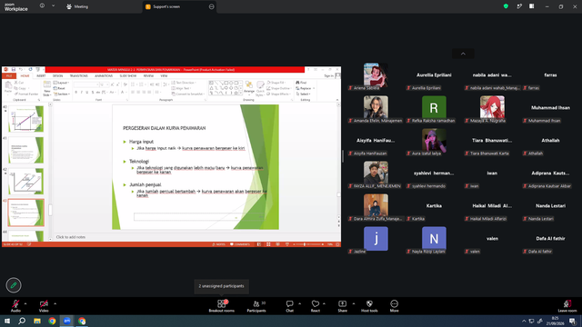Open the ANIMATIONS ribbon tab
The height and width of the screenshot is (327, 582).
click(x=104, y=75)
